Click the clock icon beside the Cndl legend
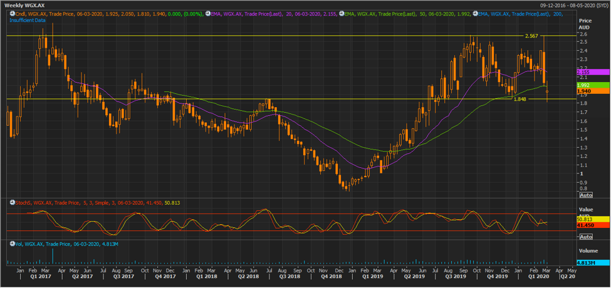The height and width of the screenshot is (288, 611). click(12, 14)
